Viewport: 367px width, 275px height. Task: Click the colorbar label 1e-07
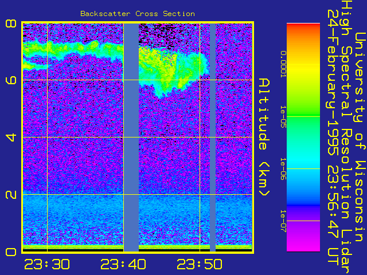click(283, 221)
